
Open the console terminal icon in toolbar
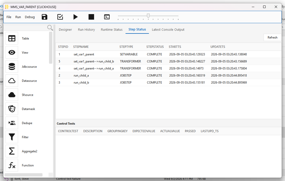[x=107, y=17]
